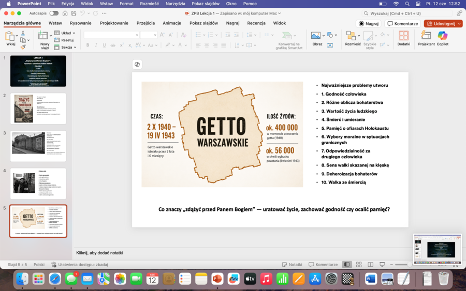This screenshot has height=291, width=466.
Task: Open the Wstaw ribbon tab
Action: [55, 23]
